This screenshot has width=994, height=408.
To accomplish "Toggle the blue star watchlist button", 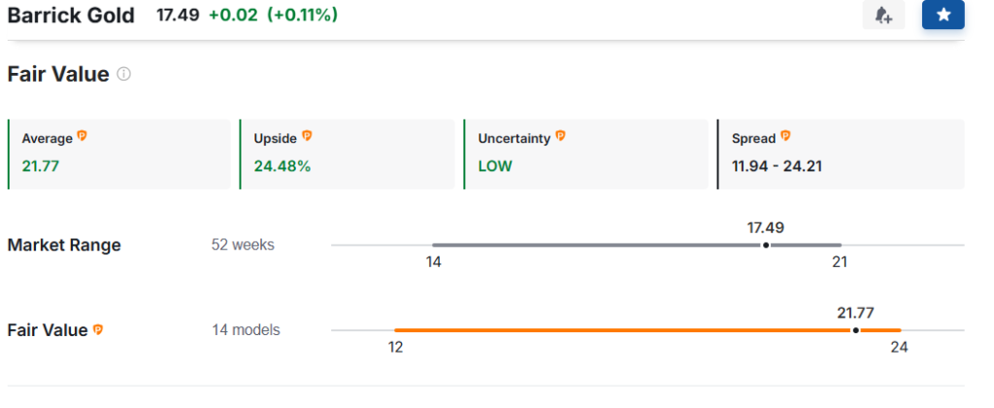I will pyautogui.click(x=944, y=16).
